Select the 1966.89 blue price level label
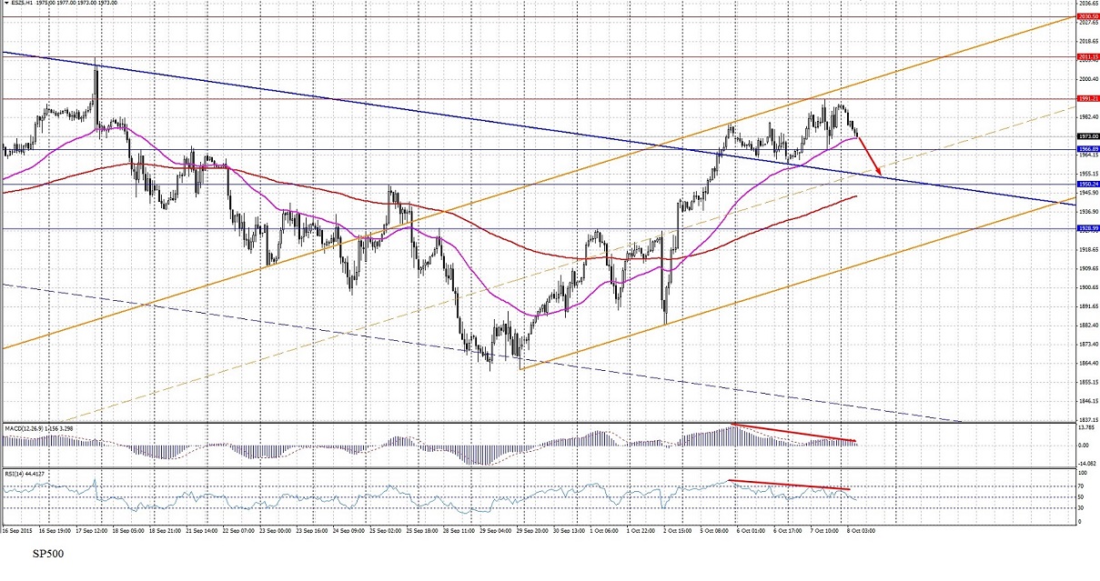1100x581 pixels. (x=1088, y=149)
